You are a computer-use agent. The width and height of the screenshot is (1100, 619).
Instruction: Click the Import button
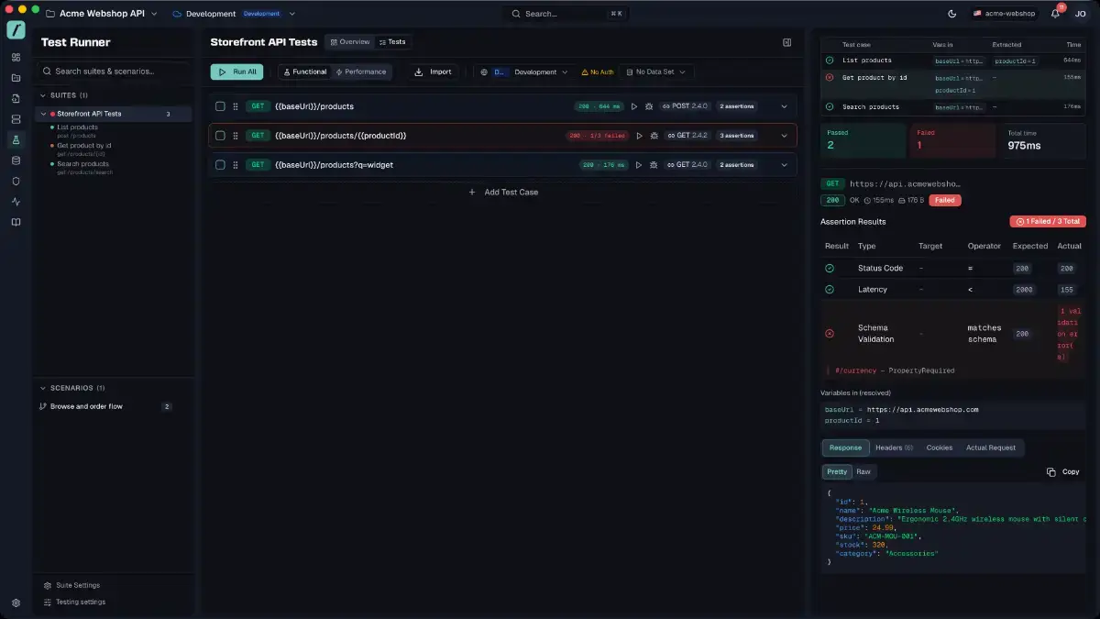coord(433,72)
